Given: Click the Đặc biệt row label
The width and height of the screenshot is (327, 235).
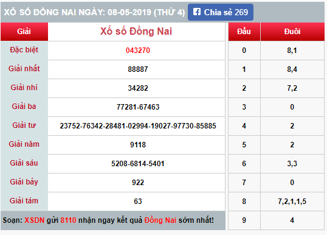Looking at the screenshot, I should (24, 50).
